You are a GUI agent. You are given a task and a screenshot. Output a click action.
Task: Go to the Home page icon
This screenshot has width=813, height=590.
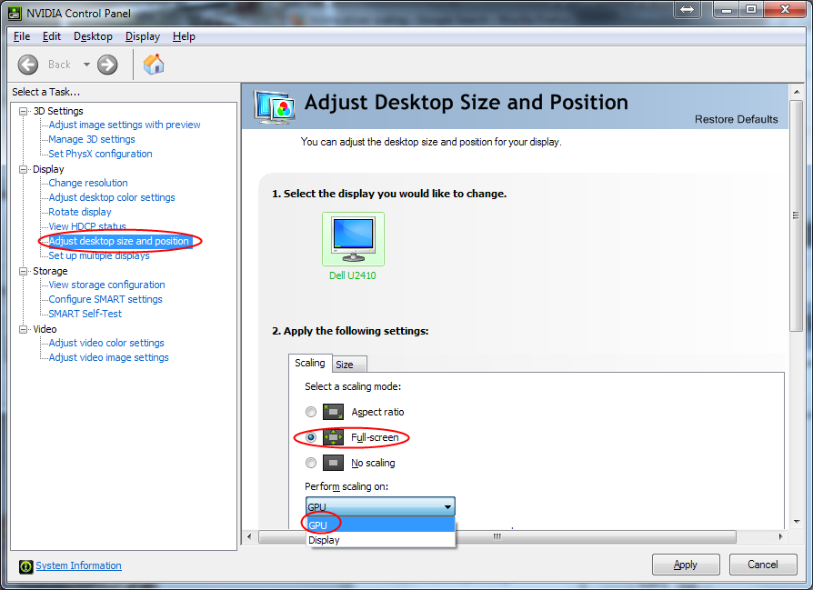click(154, 65)
